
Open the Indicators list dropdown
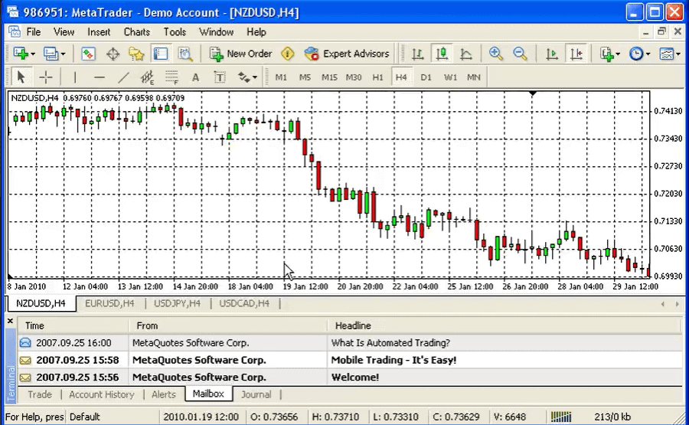click(610, 54)
